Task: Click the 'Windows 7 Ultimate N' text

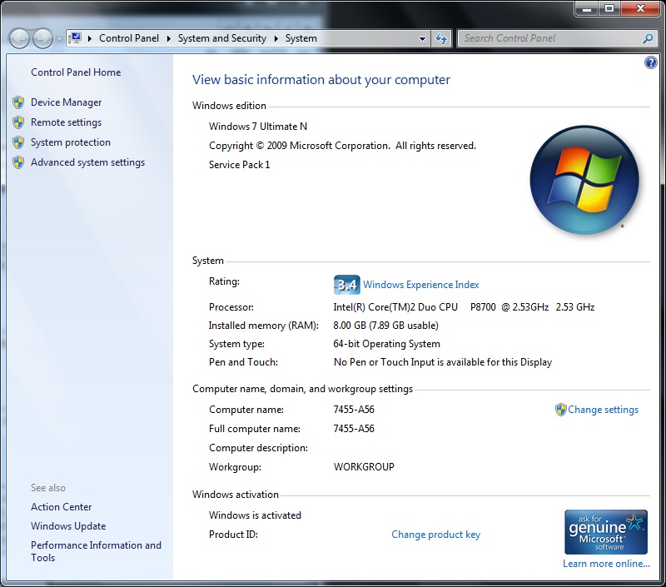Action: [258, 127]
